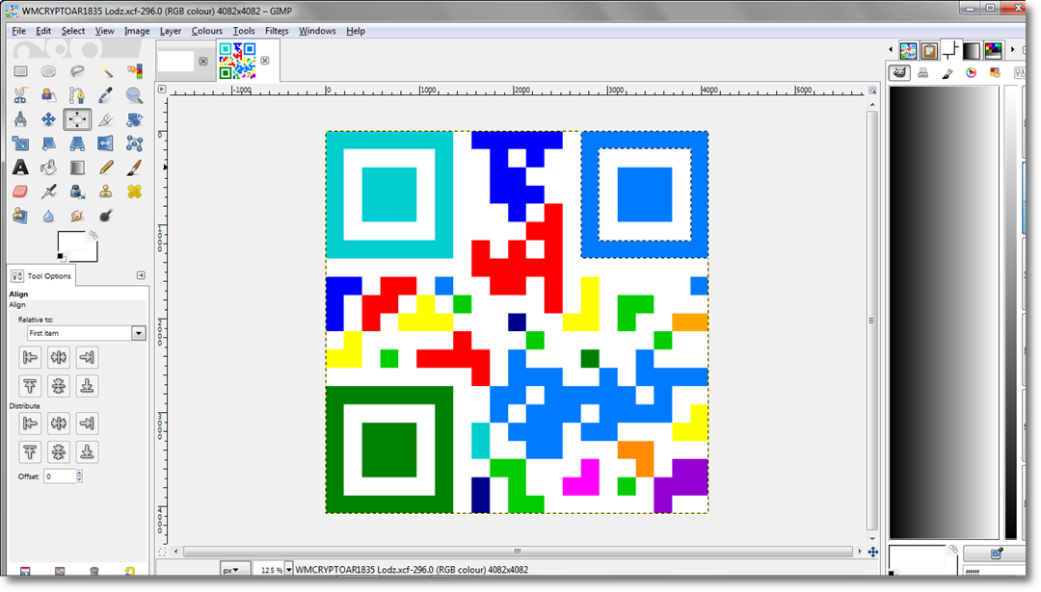Open the Windows menu
1041x592 pixels.
click(317, 31)
